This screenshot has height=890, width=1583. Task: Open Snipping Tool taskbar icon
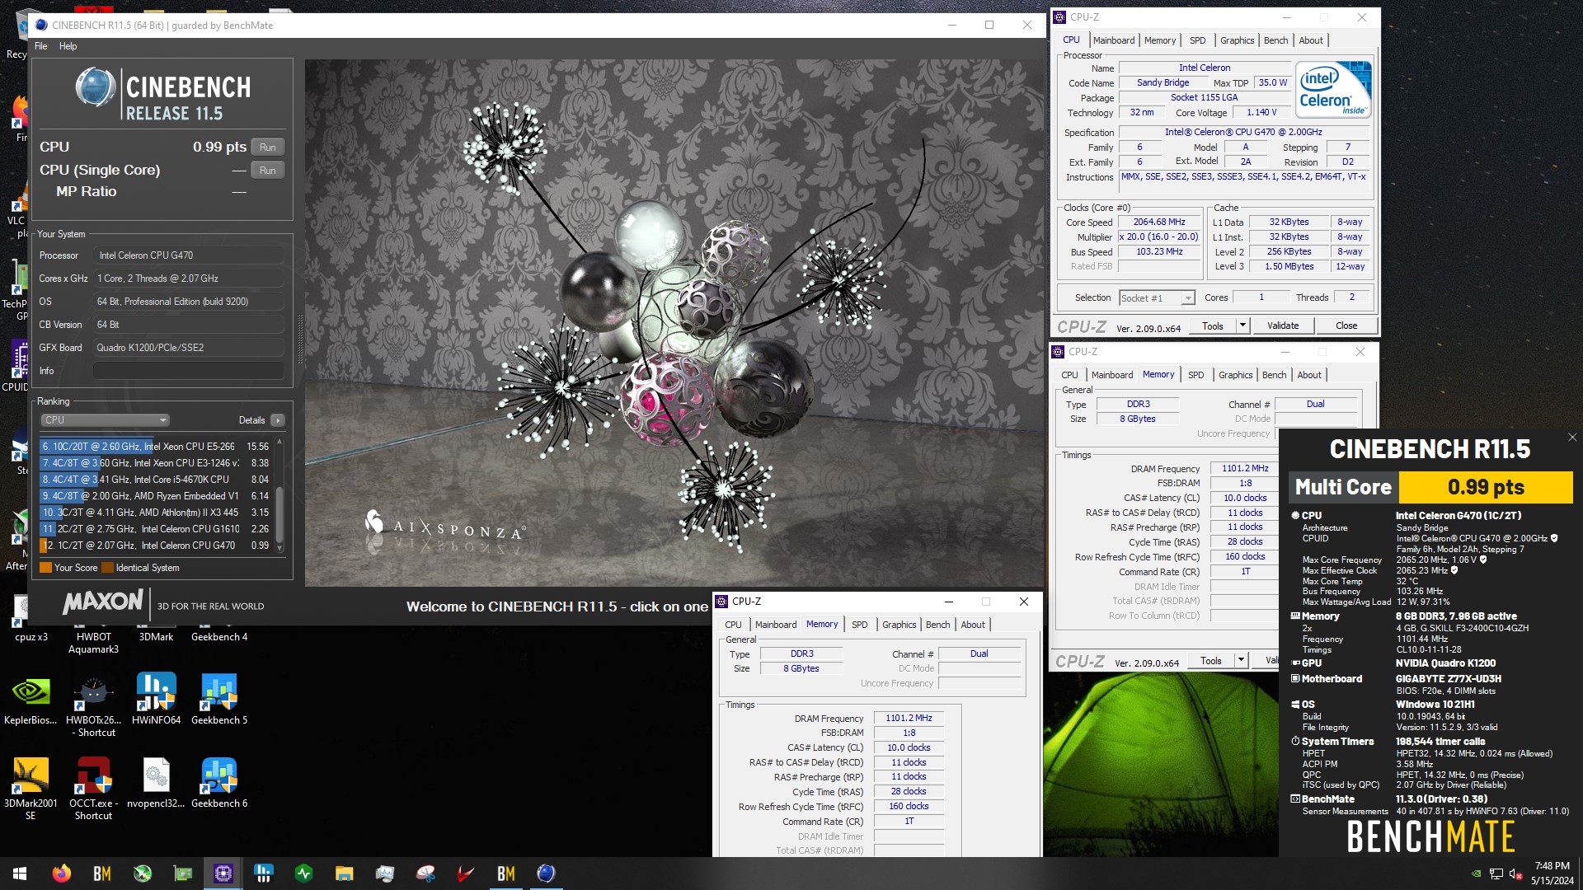pyautogui.click(x=425, y=874)
